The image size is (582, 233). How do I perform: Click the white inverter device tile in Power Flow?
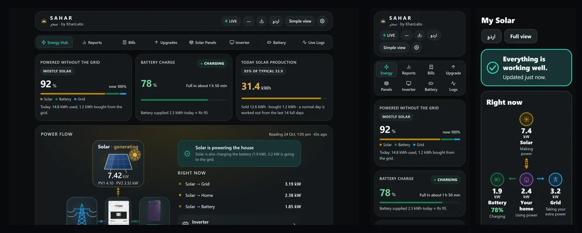(x=118, y=212)
